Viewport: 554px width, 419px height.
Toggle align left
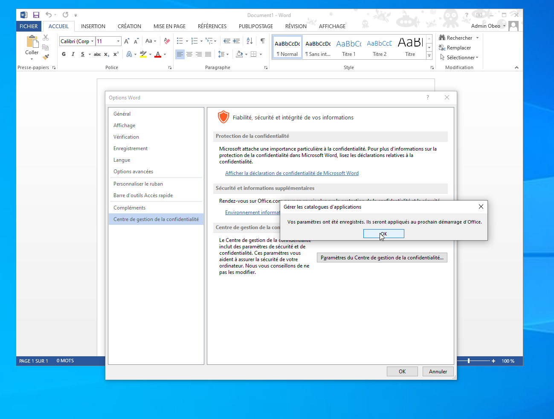coord(180,54)
